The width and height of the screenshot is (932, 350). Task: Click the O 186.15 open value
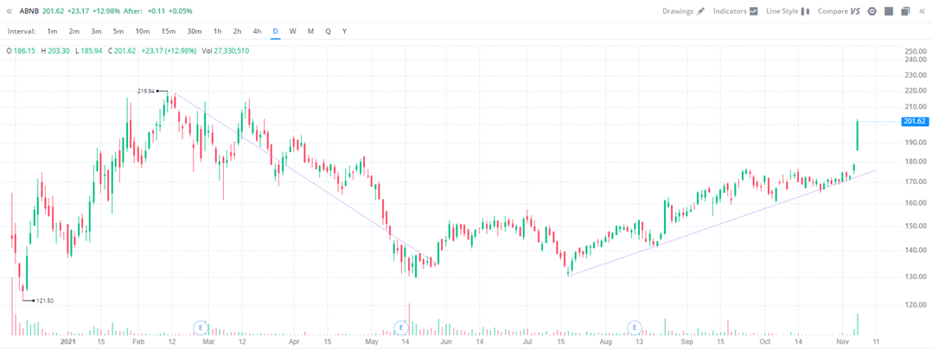pyautogui.click(x=21, y=51)
